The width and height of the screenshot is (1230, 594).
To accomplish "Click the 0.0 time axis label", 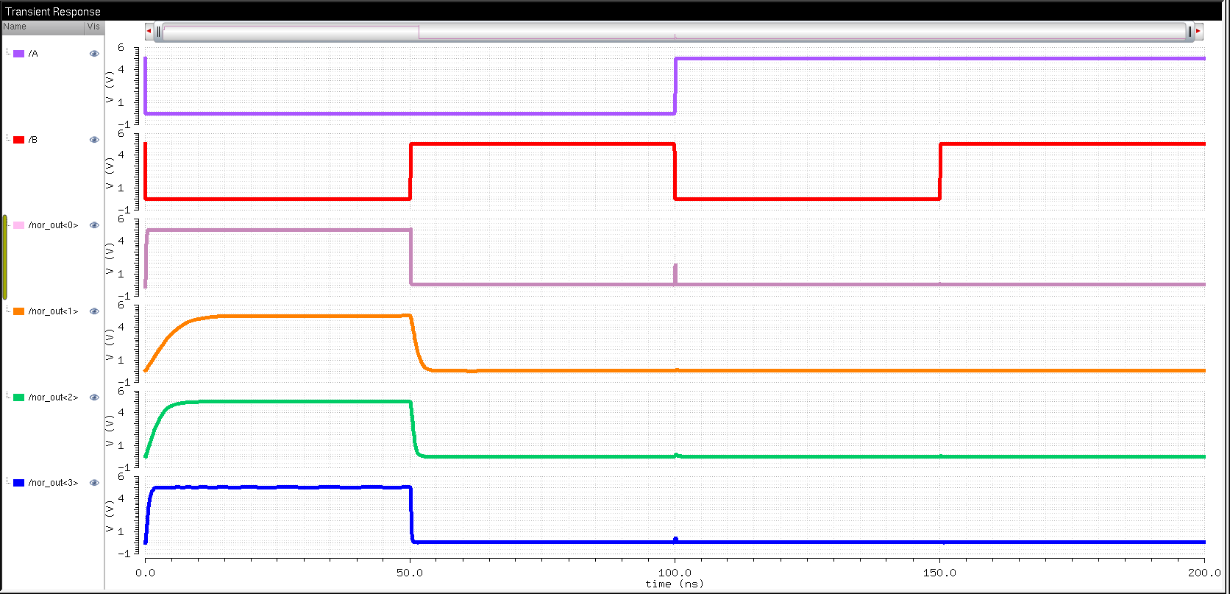I will (145, 572).
